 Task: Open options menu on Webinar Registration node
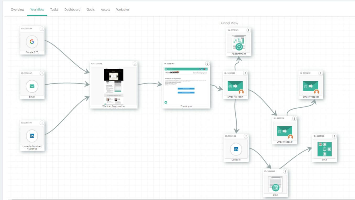click(135, 64)
